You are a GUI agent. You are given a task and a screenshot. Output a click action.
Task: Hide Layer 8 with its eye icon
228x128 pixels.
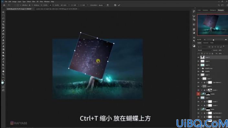pyautogui.click(x=198, y=61)
